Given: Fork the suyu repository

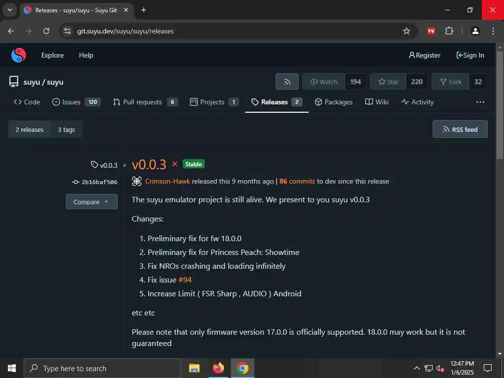Looking at the screenshot, I should (x=451, y=82).
